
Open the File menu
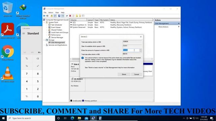pyautogui.click(x=45, y=12)
